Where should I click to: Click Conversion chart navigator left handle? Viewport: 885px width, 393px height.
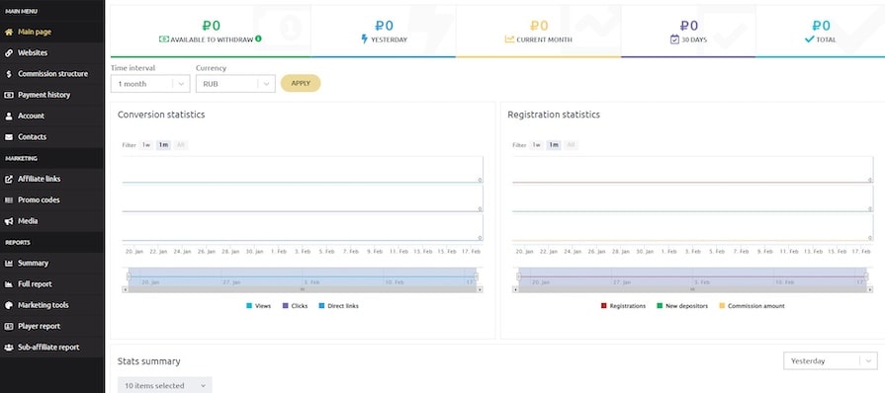click(129, 276)
